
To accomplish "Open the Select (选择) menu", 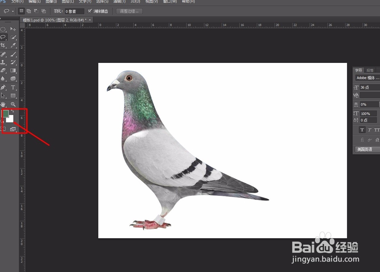I will point(102,2).
